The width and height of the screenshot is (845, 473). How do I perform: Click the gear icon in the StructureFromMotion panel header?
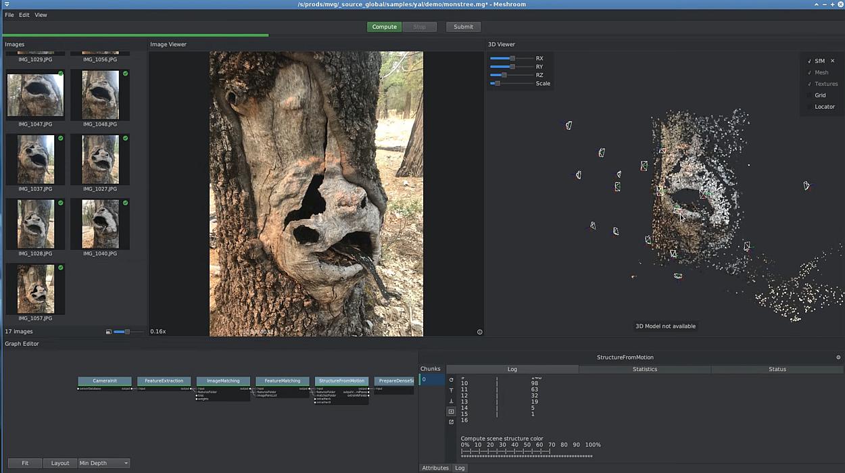coord(838,357)
